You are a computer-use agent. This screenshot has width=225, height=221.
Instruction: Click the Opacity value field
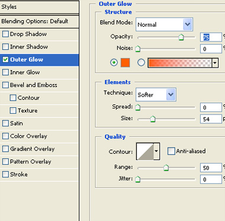click(x=211, y=37)
